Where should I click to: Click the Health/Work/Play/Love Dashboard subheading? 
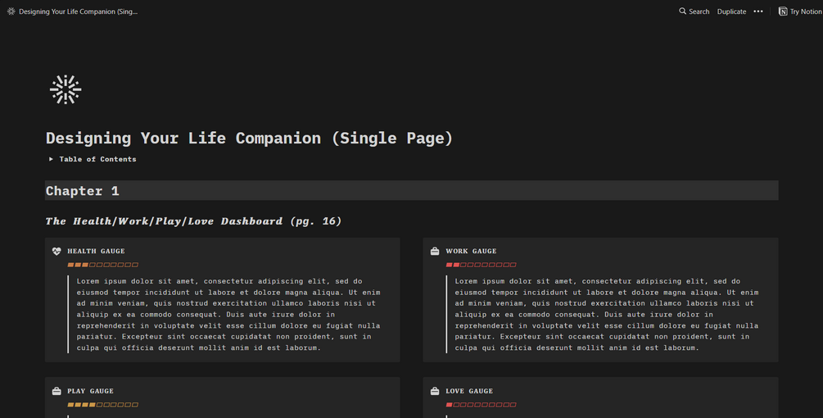193,221
